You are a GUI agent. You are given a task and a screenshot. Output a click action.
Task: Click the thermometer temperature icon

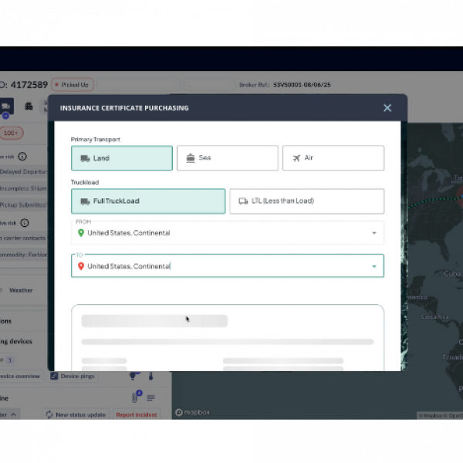pos(152,377)
